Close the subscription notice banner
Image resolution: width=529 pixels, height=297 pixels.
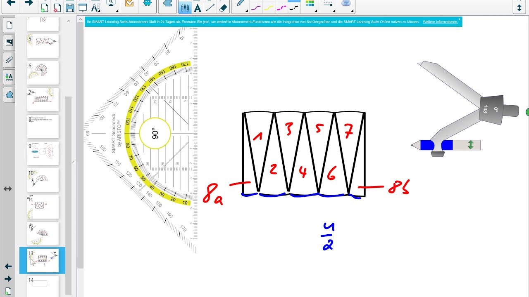click(x=459, y=19)
